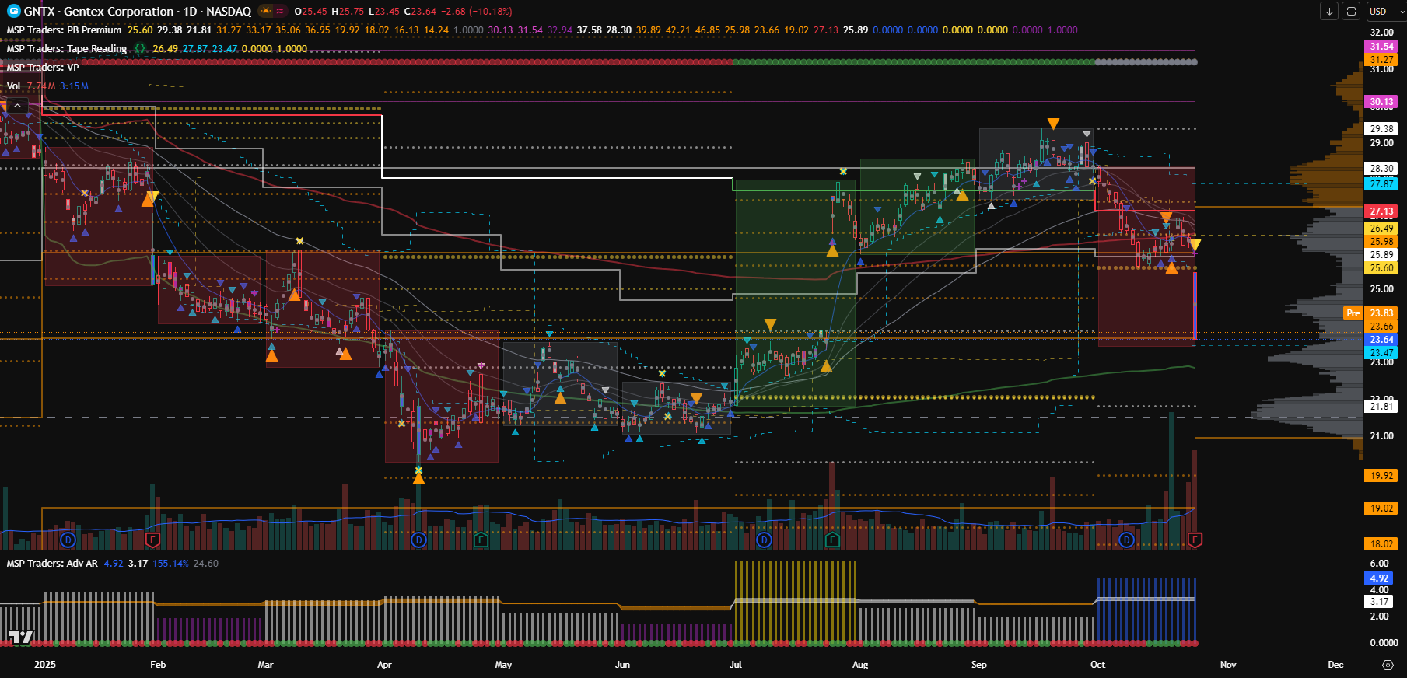Open Tape Reading green curly braces source icon

pyautogui.click(x=140, y=48)
